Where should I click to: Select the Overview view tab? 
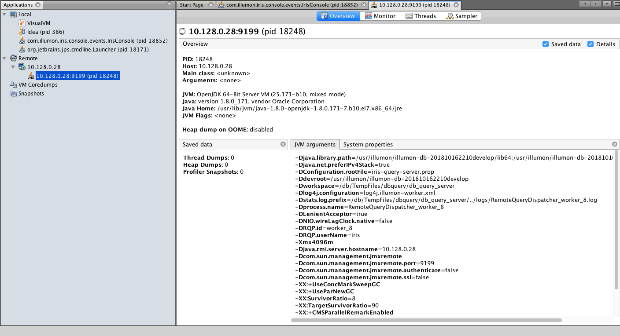pyautogui.click(x=338, y=16)
